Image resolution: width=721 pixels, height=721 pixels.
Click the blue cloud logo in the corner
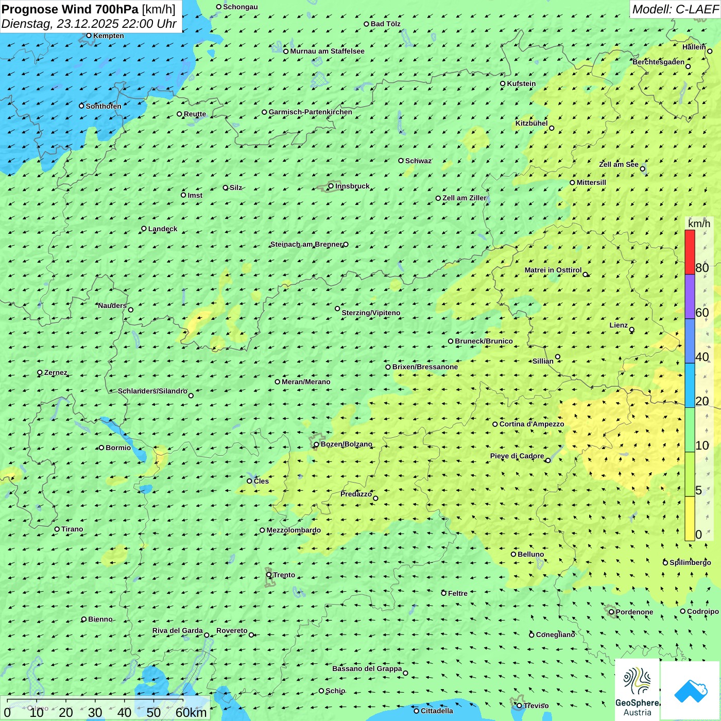(691, 691)
